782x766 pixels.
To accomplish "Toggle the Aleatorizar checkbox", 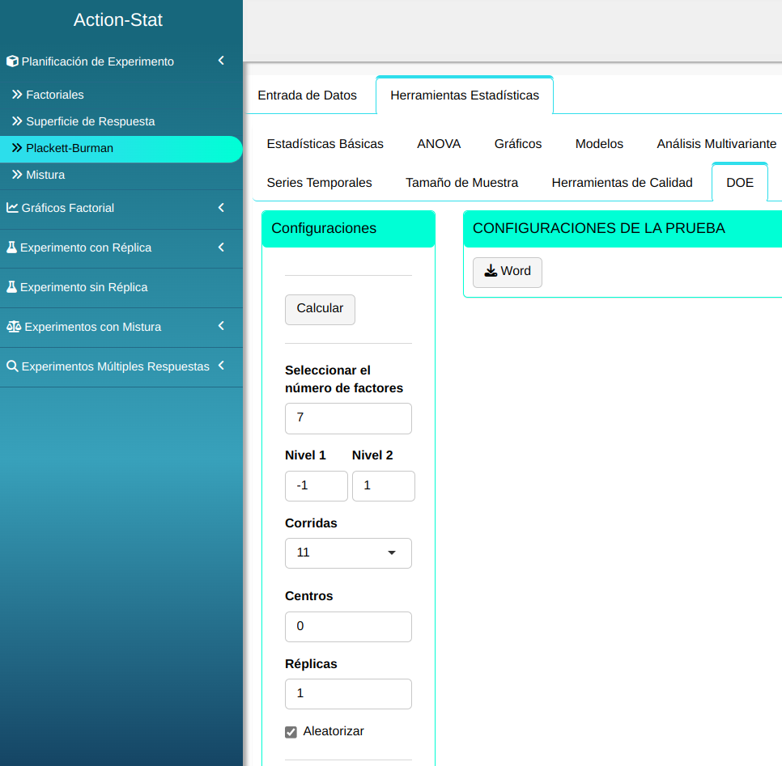I will click(x=291, y=732).
